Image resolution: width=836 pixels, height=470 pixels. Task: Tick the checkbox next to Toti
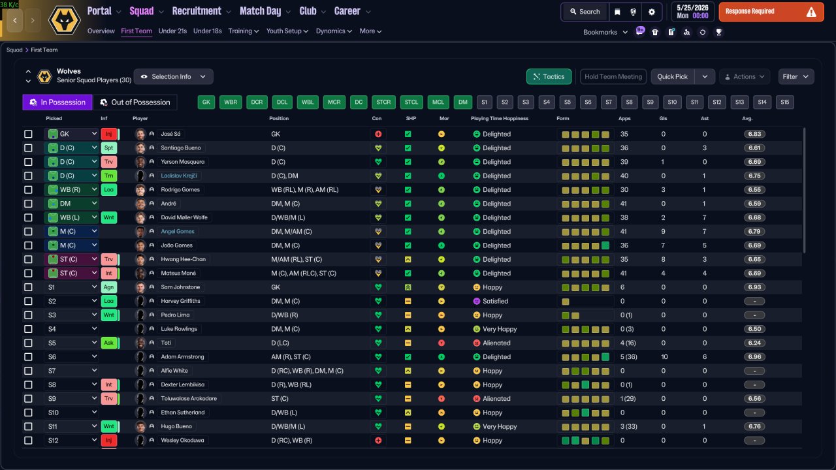coord(28,343)
